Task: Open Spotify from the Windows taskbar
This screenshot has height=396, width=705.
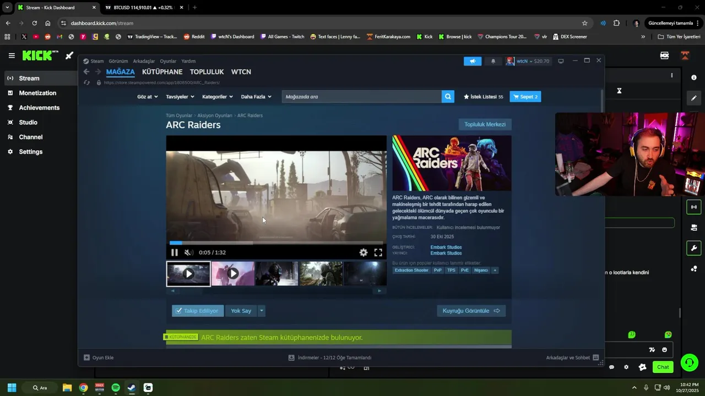Action: [x=116, y=388]
